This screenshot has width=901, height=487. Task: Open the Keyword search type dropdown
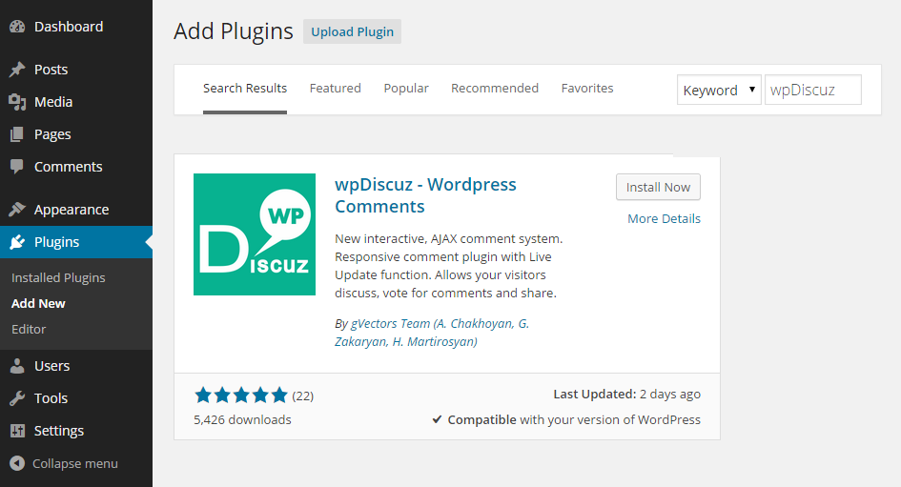(x=719, y=90)
